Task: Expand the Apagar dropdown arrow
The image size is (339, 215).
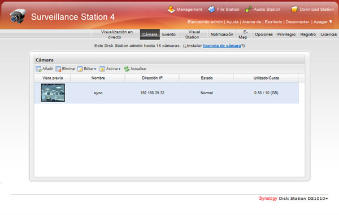Action: click(331, 21)
